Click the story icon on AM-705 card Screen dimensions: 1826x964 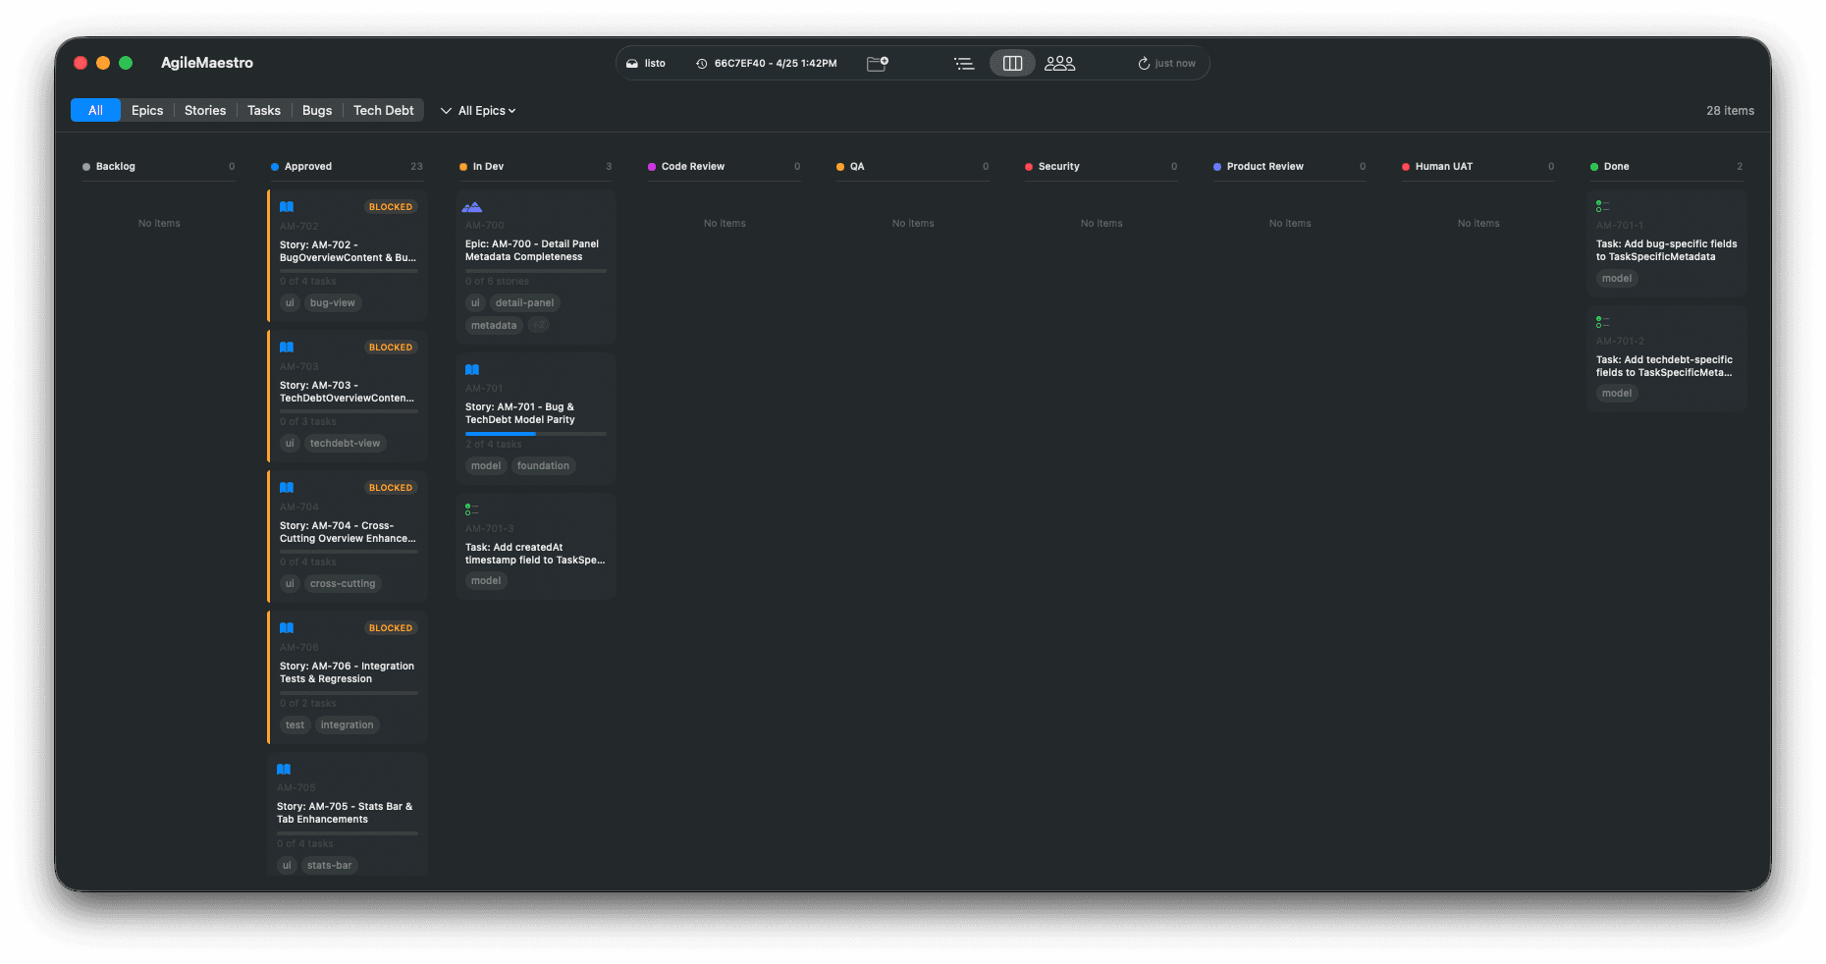(x=284, y=770)
